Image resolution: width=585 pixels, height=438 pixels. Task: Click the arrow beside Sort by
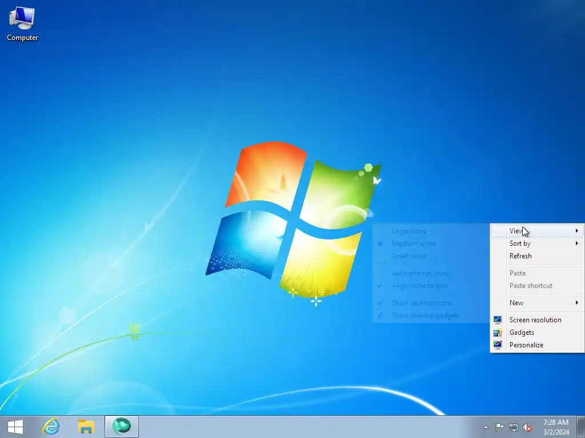coord(577,244)
